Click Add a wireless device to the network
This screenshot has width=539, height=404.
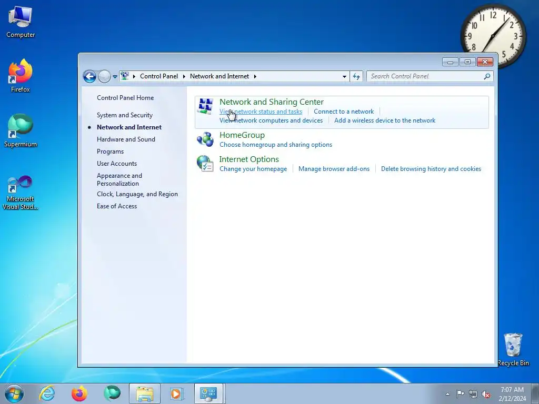click(385, 120)
